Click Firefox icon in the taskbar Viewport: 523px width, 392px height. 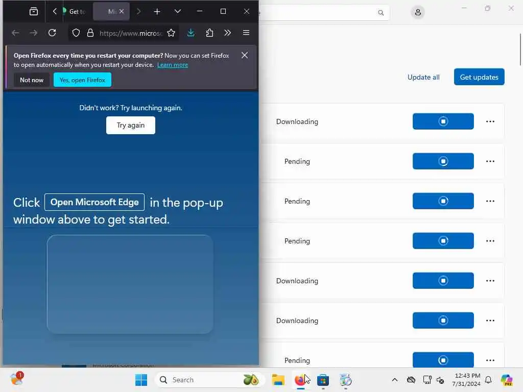click(x=300, y=380)
